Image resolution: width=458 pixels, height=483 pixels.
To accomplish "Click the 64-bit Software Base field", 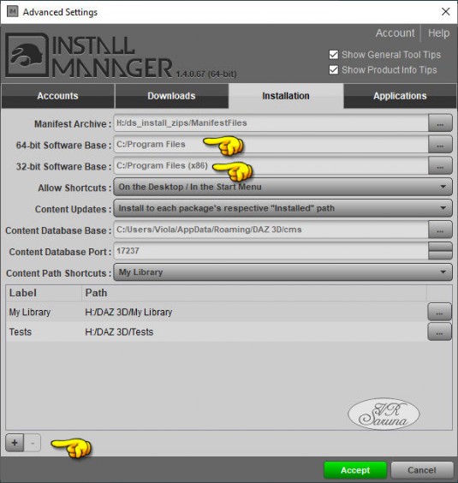I will click(271, 145).
